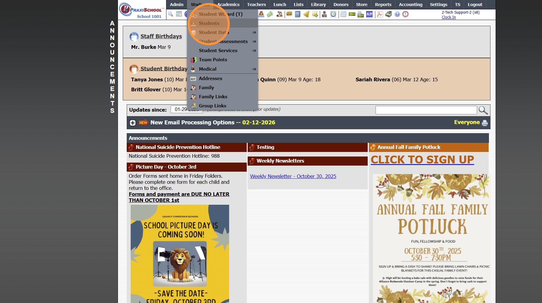
Task: Click the woman staff icon in the toolbar
Action: click(261, 14)
